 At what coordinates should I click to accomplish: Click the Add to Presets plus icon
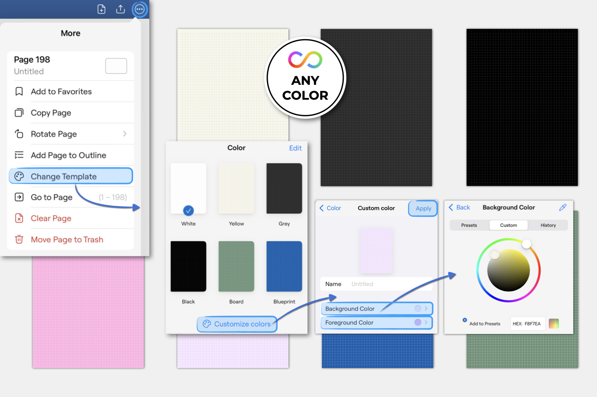(x=465, y=320)
